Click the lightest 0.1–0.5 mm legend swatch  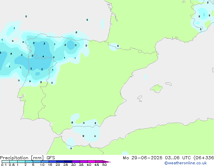point(6,162)
